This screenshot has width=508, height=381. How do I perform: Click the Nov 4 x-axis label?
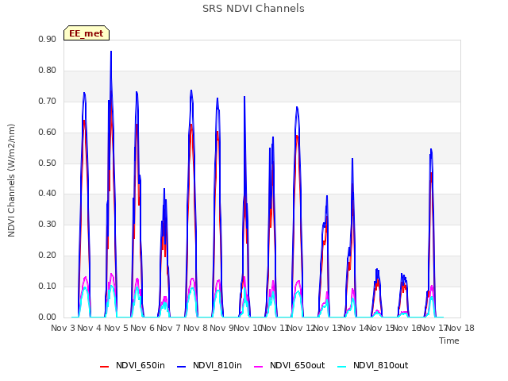(x=90, y=328)
